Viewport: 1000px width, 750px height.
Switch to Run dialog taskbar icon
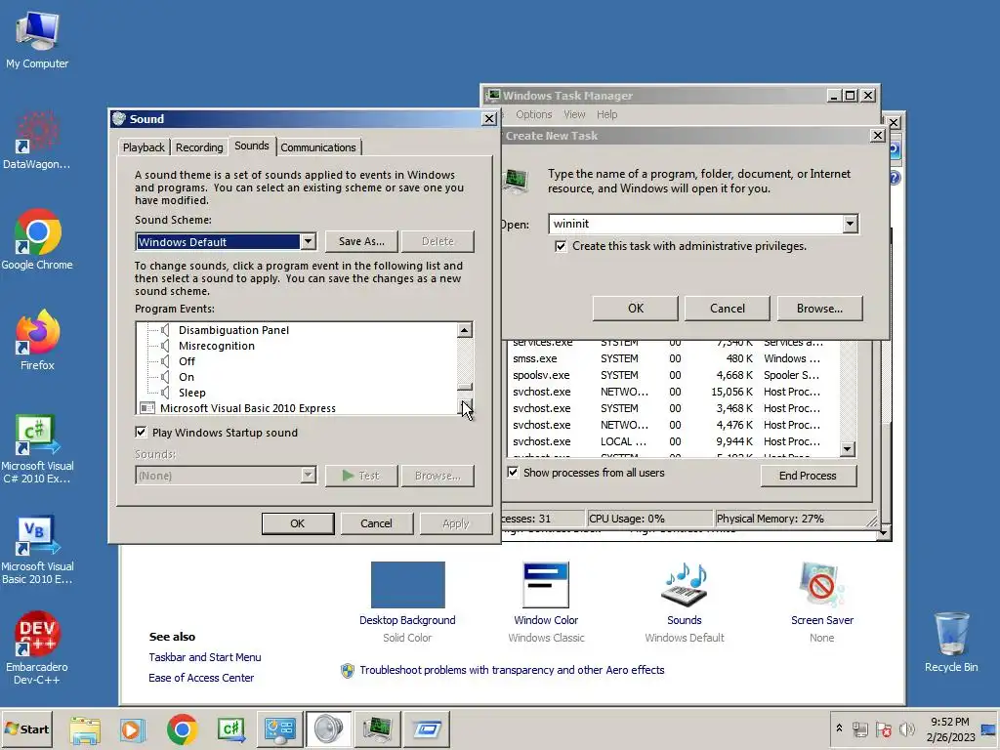(x=427, y=729)
